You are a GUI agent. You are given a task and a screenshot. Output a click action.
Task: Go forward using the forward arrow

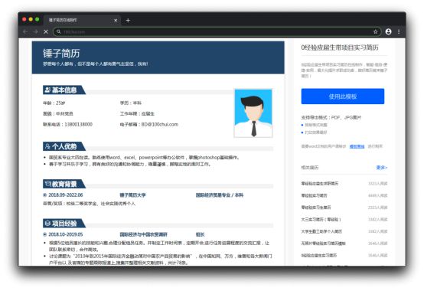(35, 31)
